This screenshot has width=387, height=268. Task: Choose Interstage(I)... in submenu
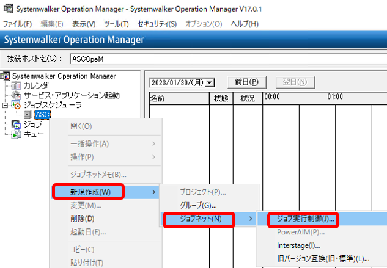[322, 245]
